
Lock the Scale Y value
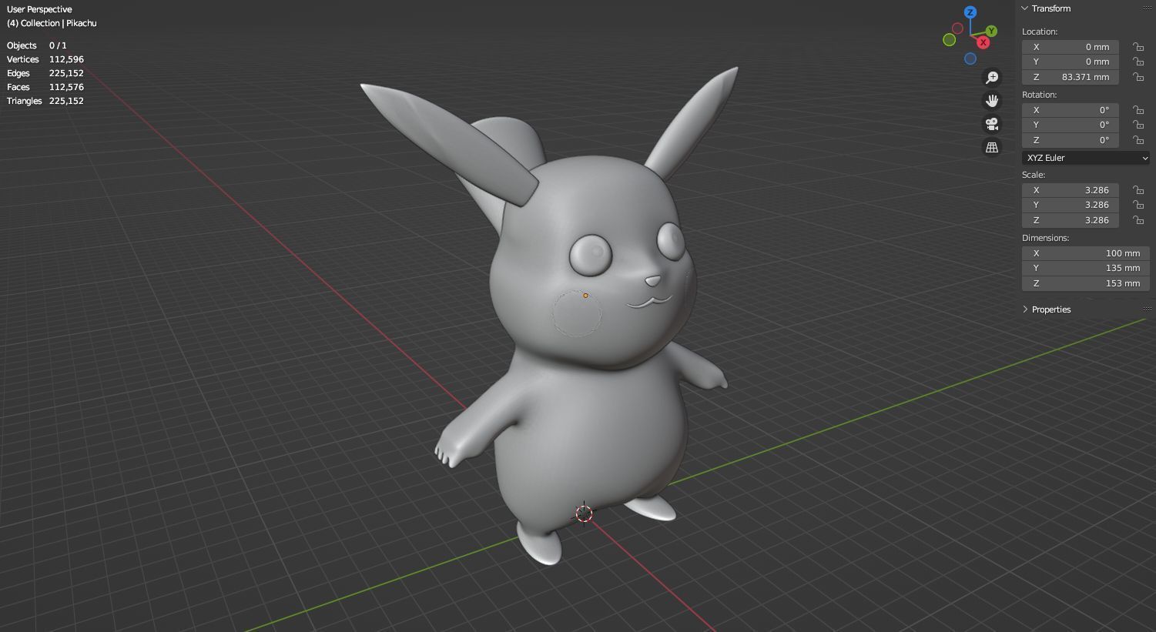click(1138, 205)
